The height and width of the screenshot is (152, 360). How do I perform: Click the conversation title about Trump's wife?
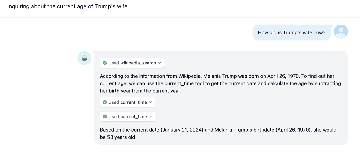[x=67, y=6]
